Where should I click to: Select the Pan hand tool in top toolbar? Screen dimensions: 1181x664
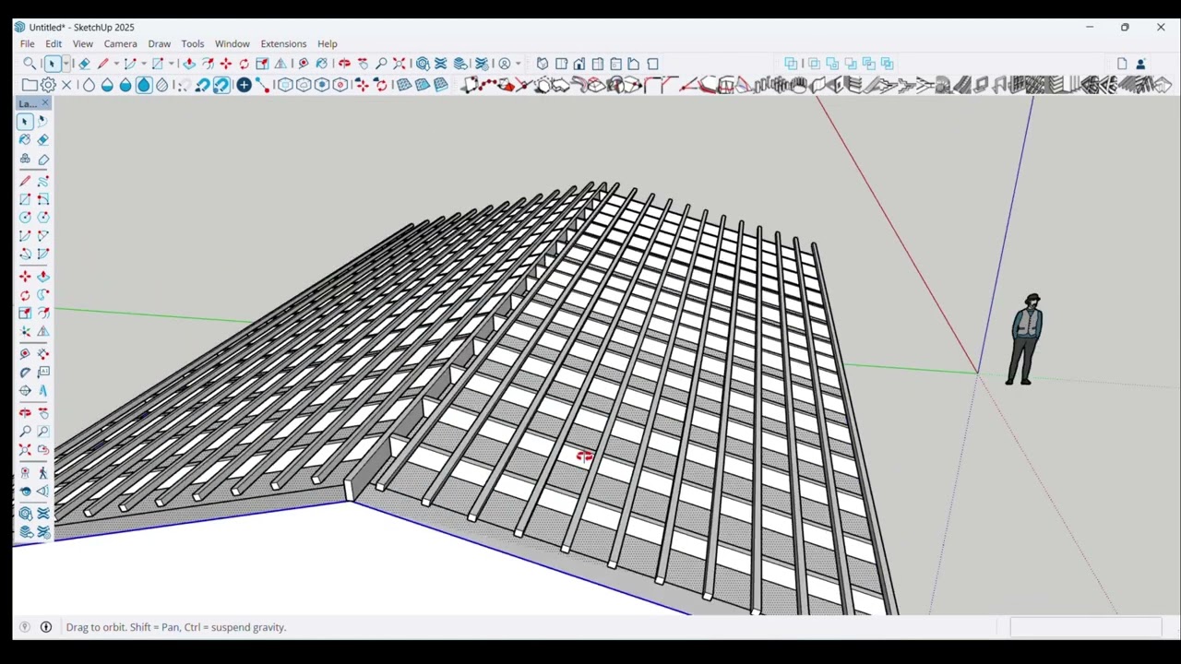click(363, 64)
